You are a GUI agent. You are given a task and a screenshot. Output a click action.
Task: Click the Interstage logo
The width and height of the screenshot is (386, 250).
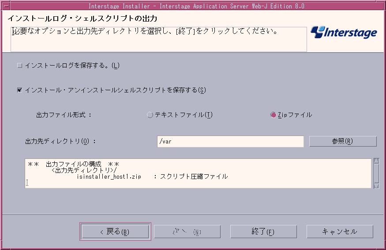click(x=344, y=33)
